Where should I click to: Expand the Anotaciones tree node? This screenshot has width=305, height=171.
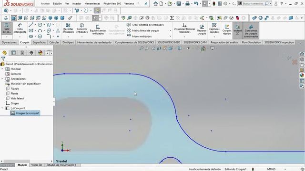point(2,79)
